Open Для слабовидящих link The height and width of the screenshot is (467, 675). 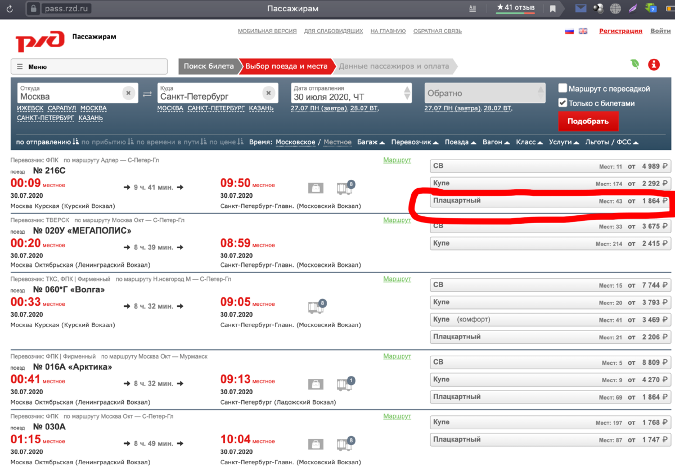click(x=334, y=31)
